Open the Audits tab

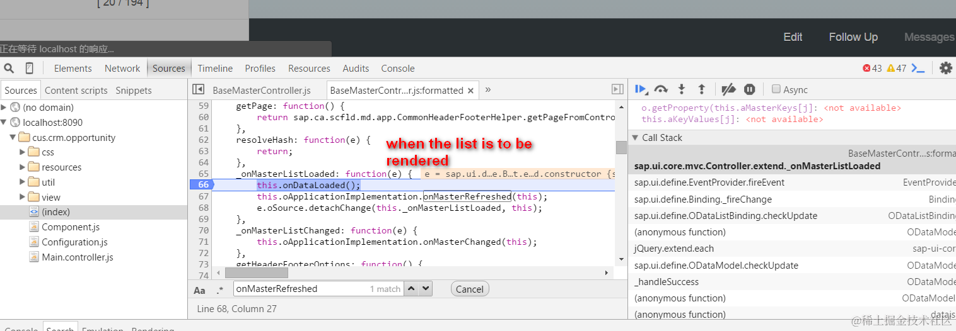356,68
